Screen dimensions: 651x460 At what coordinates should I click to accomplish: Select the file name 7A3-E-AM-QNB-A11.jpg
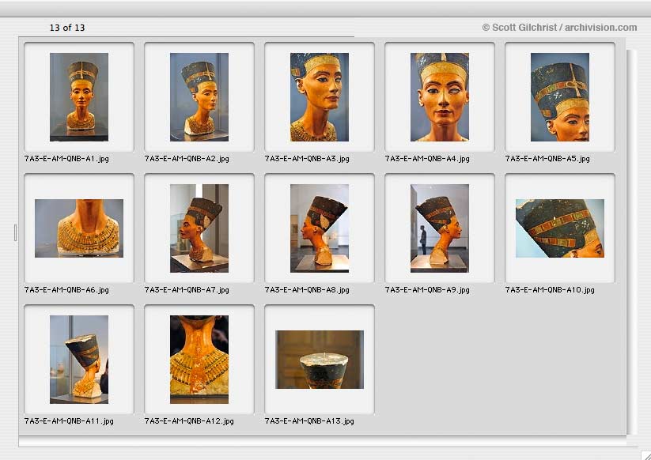click(69, 421)
